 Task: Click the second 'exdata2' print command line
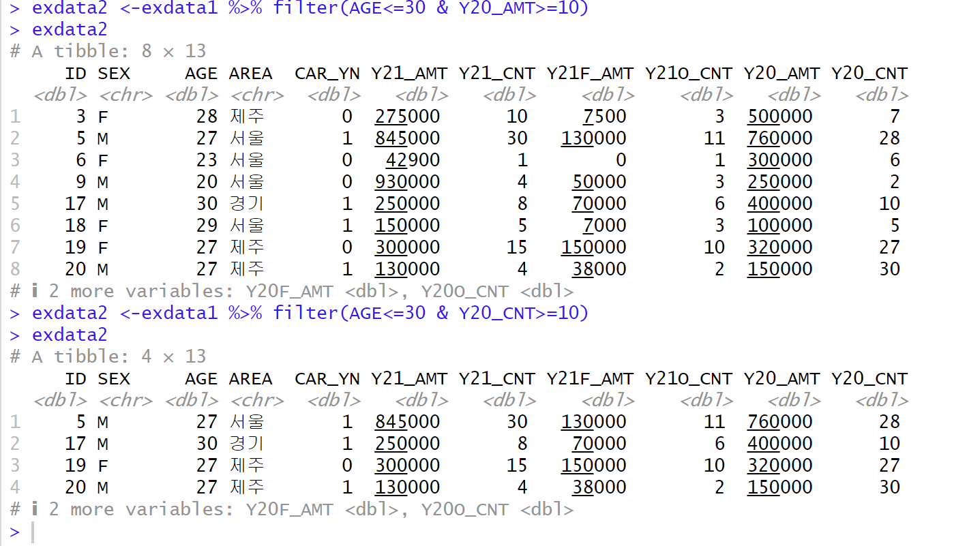[x=70, y=335]
